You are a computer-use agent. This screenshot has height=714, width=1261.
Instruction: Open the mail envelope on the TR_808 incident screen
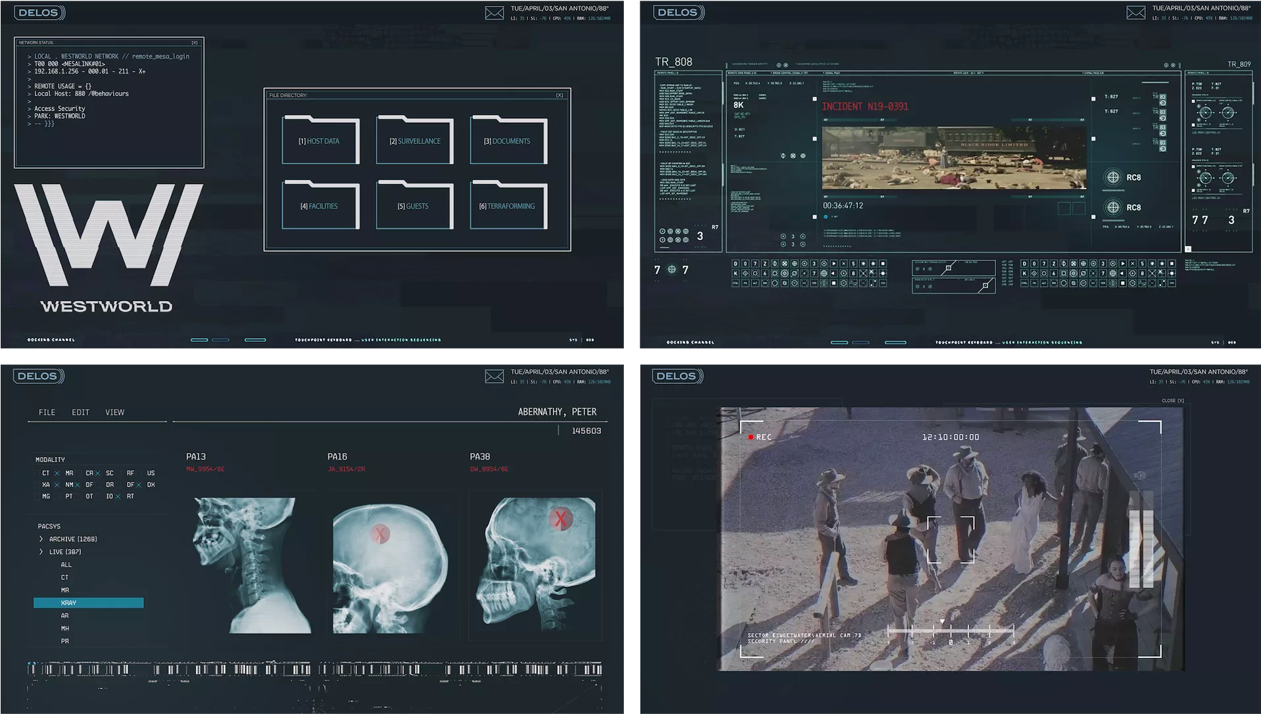(1135, 13)
